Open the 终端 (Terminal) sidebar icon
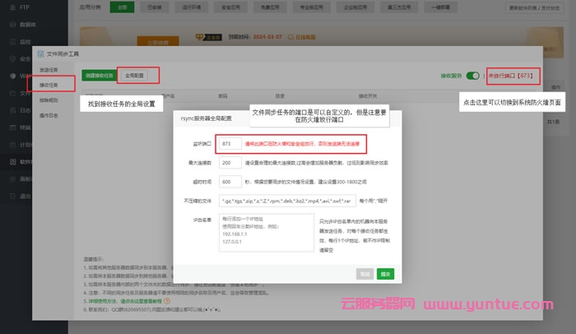The height and width of the screenshot is (334, 576). click(8, 128)
